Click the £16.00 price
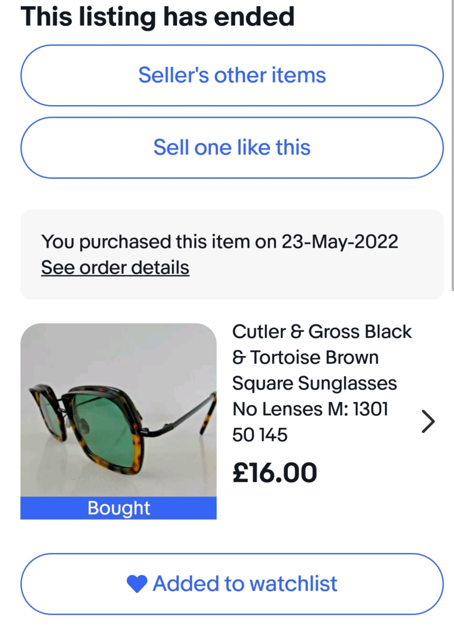Image resolution: width=454 pixels, height=635 pixels. click(275, 472)
